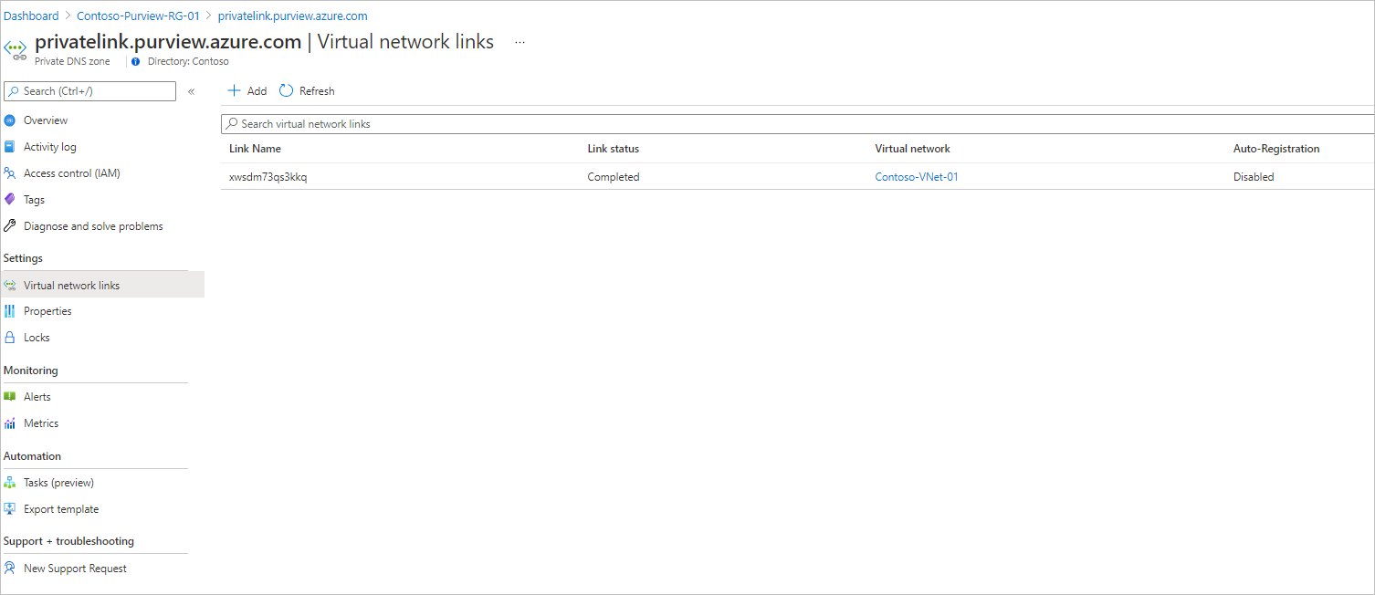Refresh the virtual network links list
Screen dimensions: 1375x595
coord(307,91)
